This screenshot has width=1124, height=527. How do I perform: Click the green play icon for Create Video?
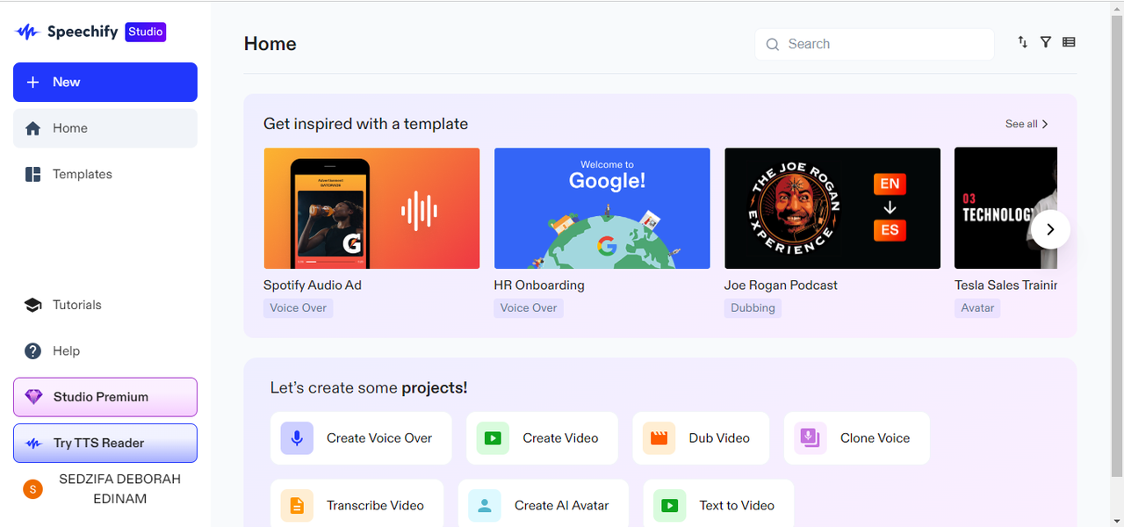tap(493, 438)
